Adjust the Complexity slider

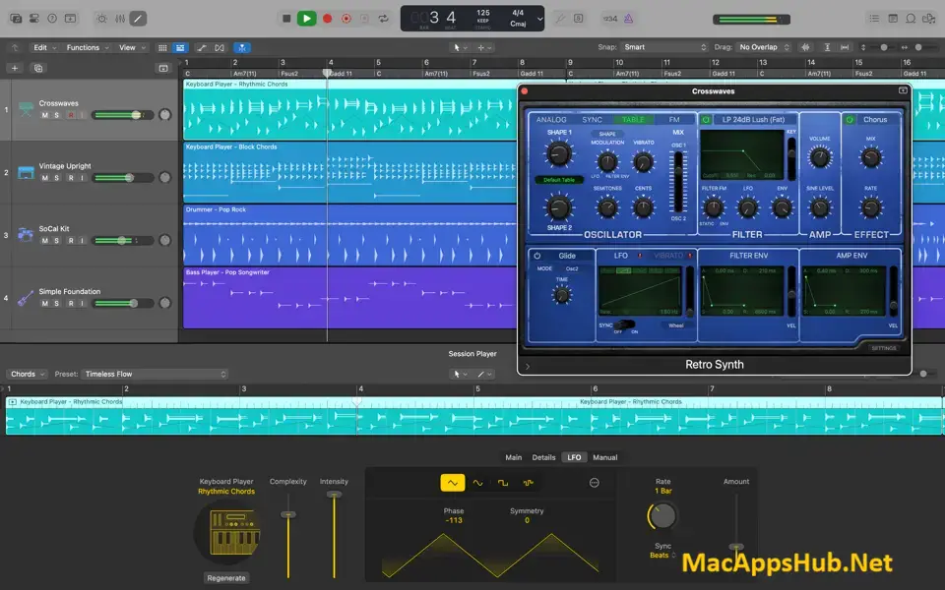[288, 535]
